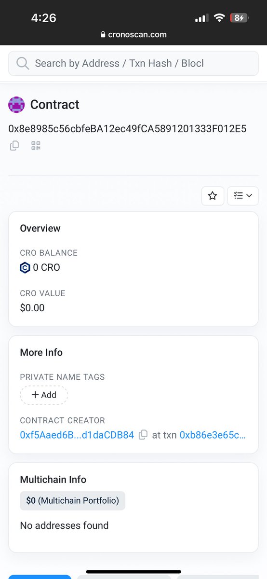
Task: Copy the contract creator address icon
Action: 143,435
